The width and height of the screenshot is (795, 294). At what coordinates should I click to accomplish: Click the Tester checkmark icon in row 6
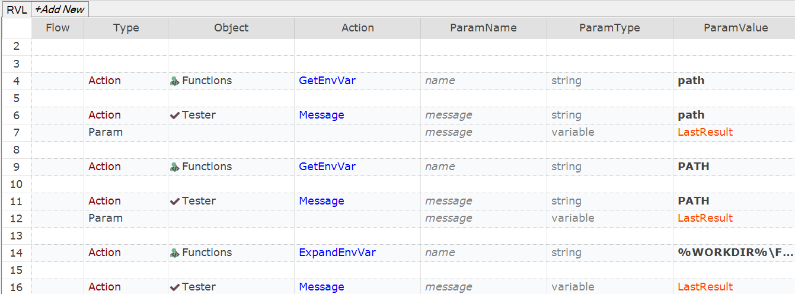coord(174,116)
